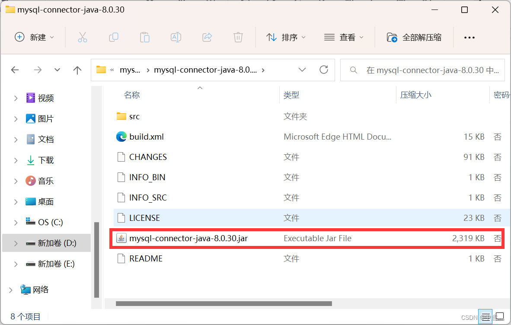Expand the 下载 tree node
The image size is (511, 325).
16,160
